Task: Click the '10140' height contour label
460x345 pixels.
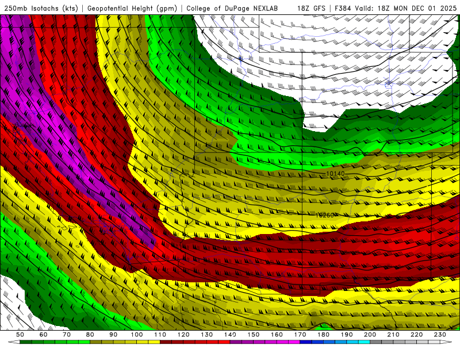Action: point(335,174)
